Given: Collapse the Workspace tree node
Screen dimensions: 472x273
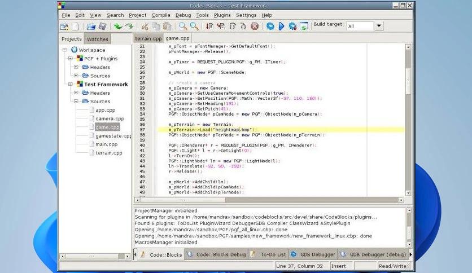Looking at the screenshot, I should [65, 50].
